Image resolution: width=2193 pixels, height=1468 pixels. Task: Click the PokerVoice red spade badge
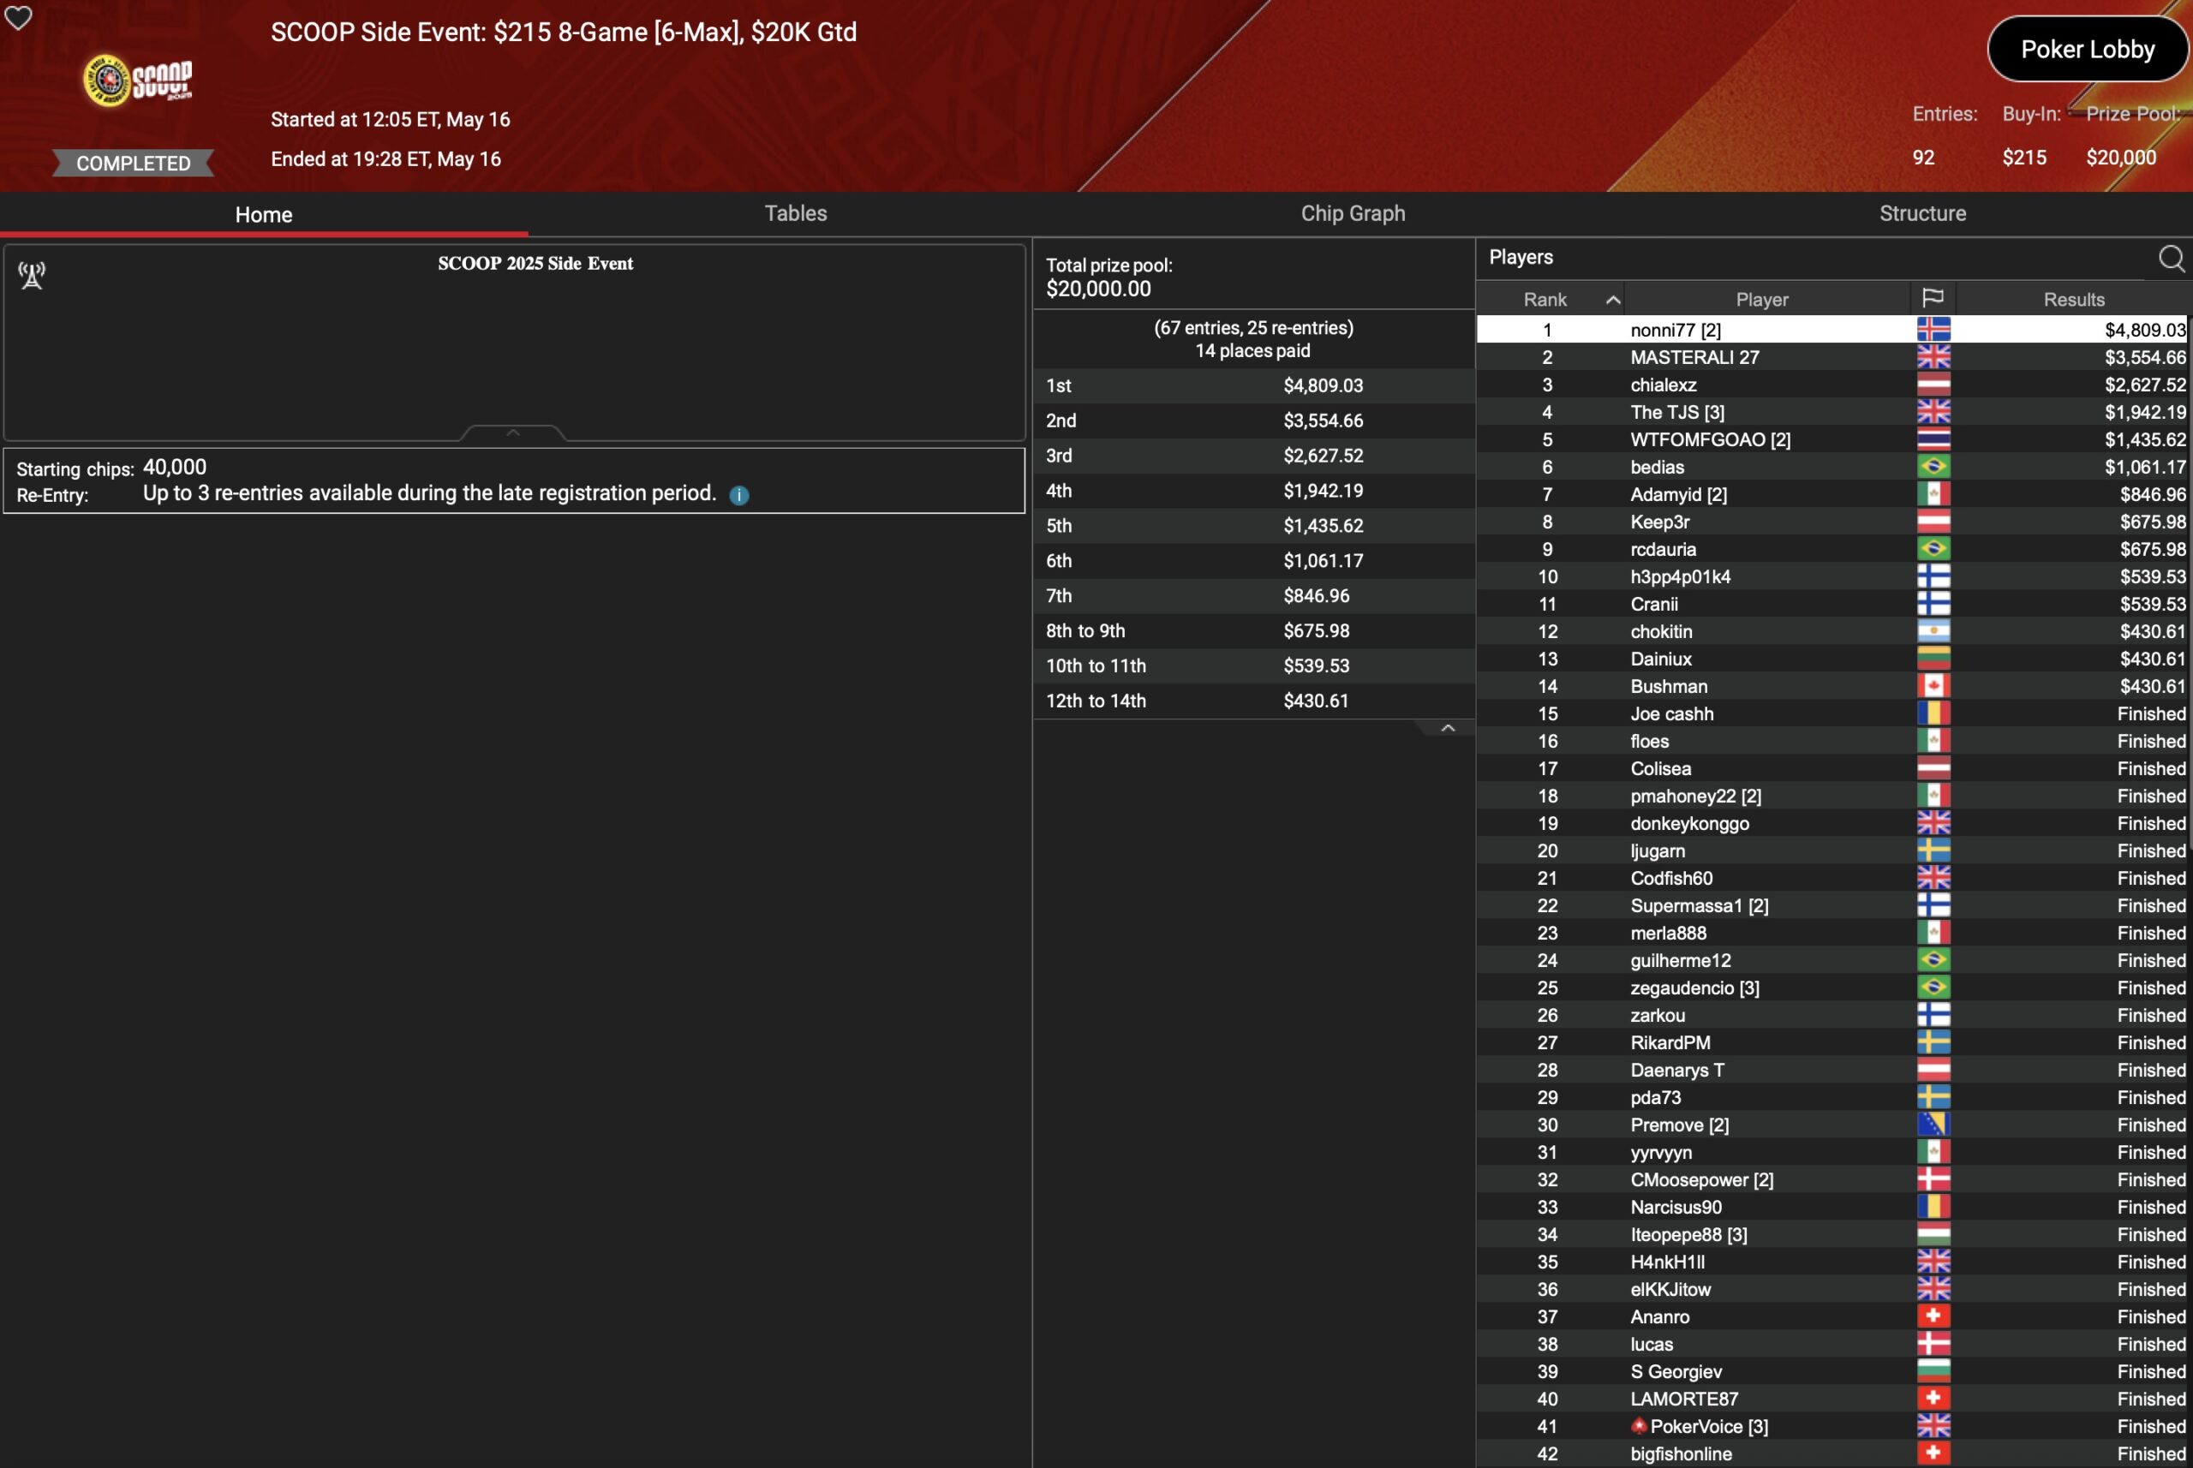pyautogui.click(x=1638, y=1426)
